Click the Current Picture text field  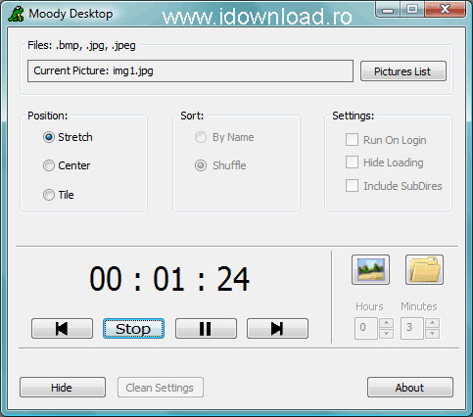pyautogui.click(x=190, y=70)
